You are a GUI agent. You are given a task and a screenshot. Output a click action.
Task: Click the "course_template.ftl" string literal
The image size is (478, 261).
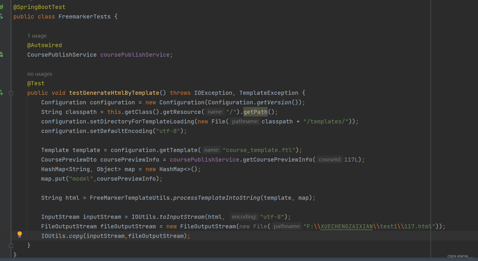click(x=259, y=150)
